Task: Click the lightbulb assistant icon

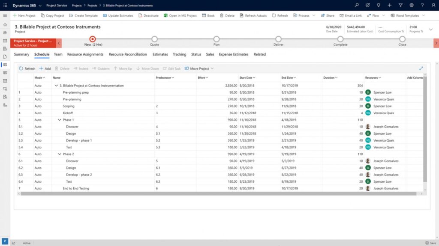Action: (x=379, y=5)
